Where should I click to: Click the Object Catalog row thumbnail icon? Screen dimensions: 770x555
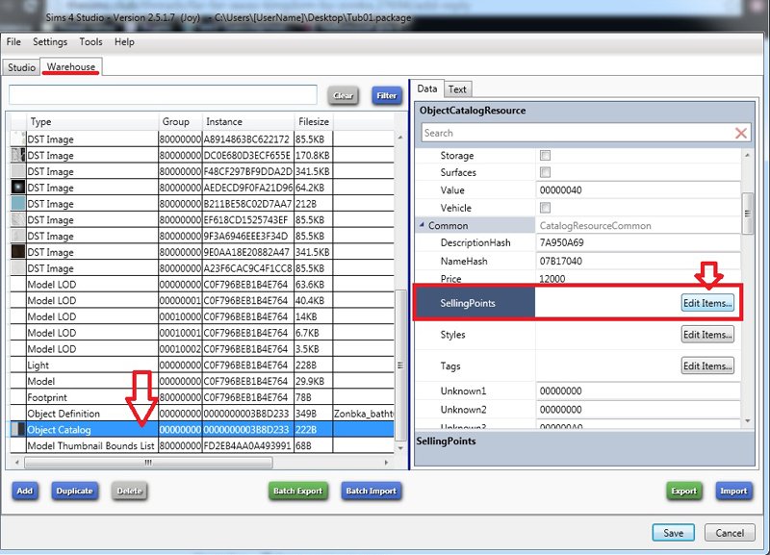(x=17, y=430)
